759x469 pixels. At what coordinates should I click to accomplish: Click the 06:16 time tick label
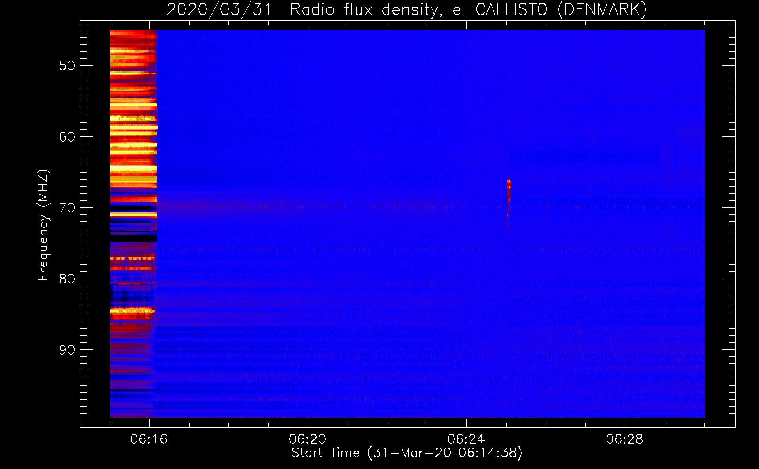pyautogui.click(x=149, y=439)
